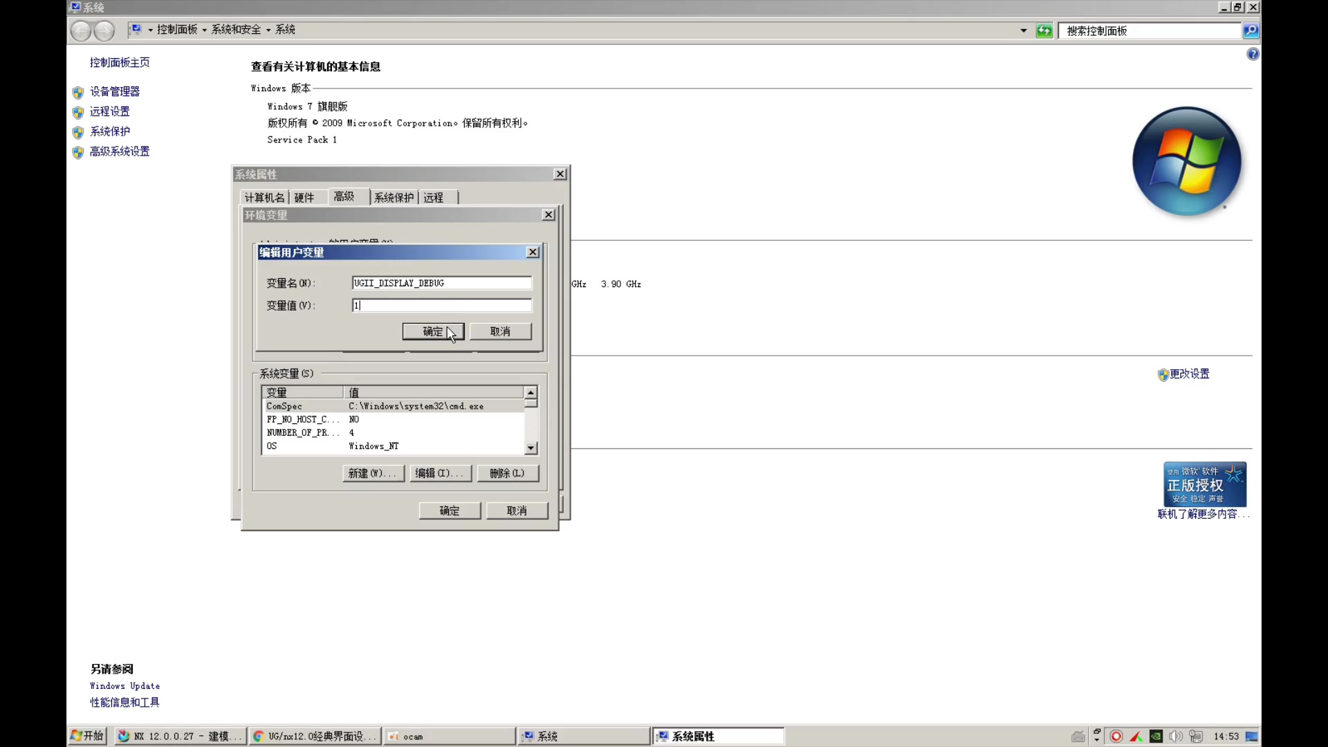
Task: Open the help question mark icon
Action: coord(1253,54)
